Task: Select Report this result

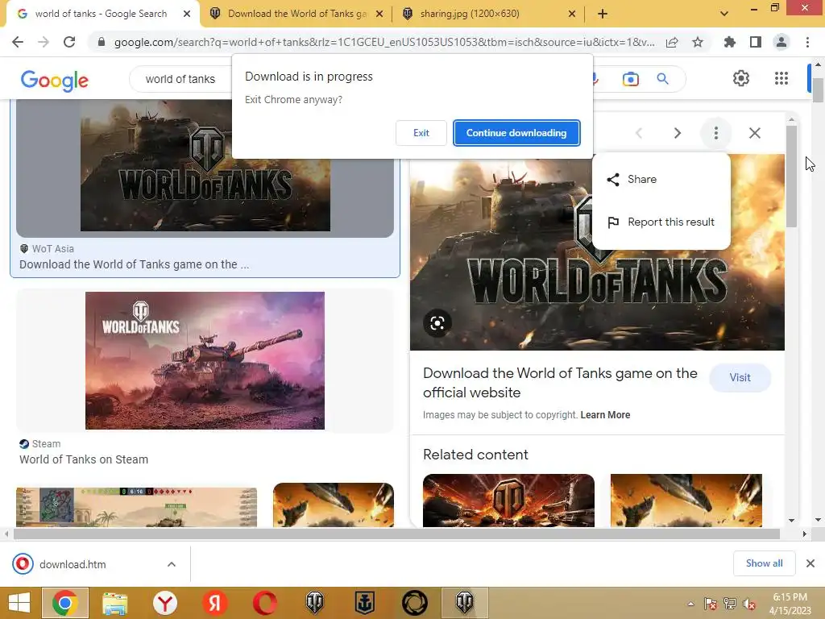Action: pos(661,222)
